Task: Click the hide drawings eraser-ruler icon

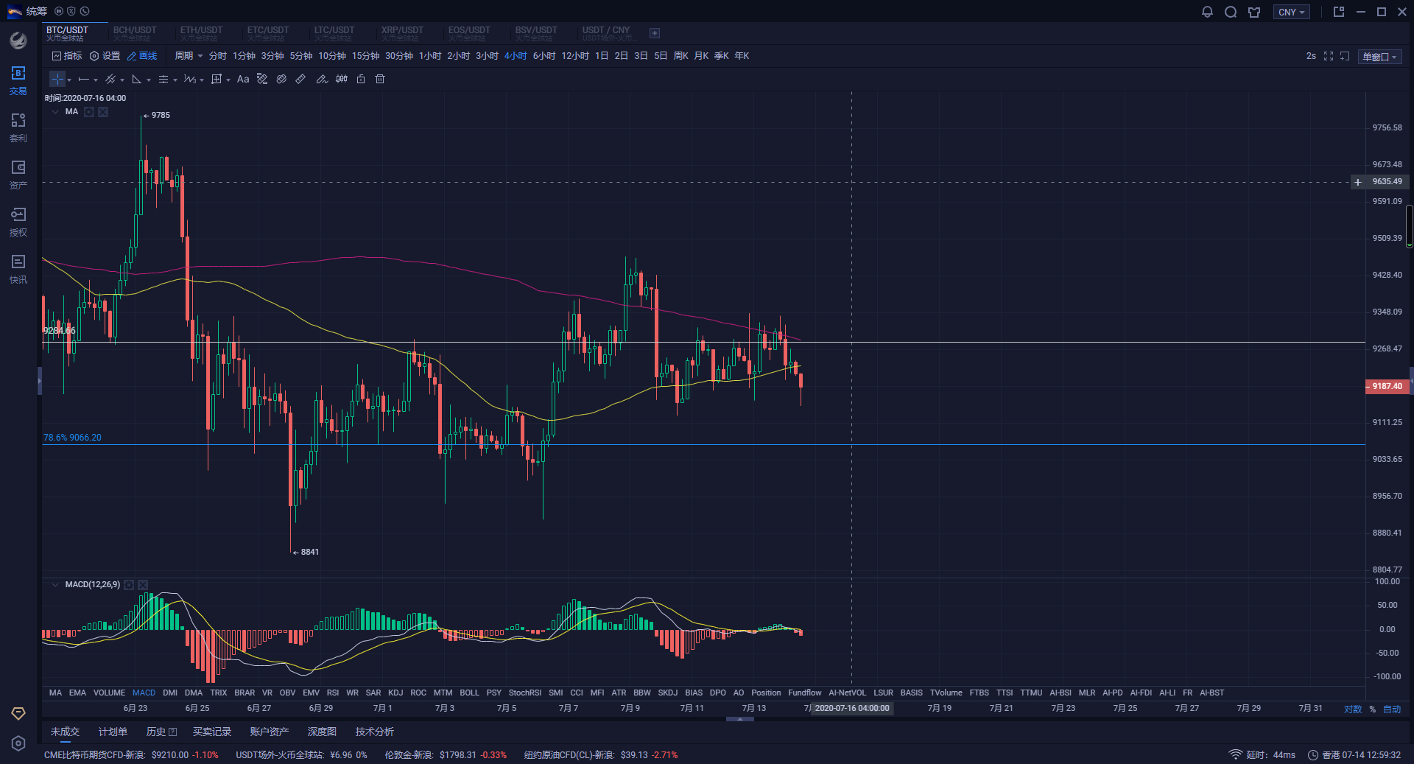Action: pyautogui.click(x=281, y=79)
